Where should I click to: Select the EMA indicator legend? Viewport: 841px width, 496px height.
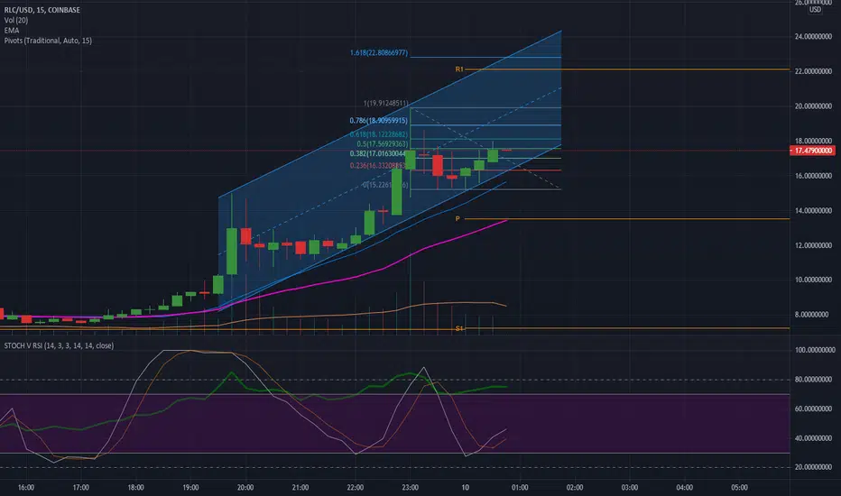click(x=11, y=30)
